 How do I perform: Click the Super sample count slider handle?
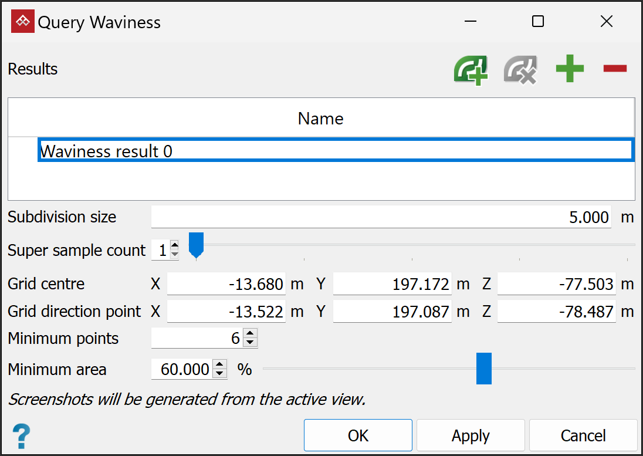click(196, 244)
